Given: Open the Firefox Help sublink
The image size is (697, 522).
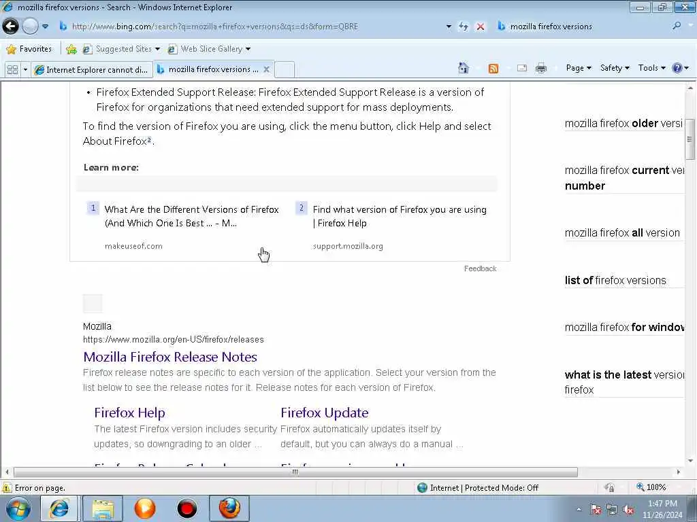Looking at the screenshot, I should pos(129,413).
